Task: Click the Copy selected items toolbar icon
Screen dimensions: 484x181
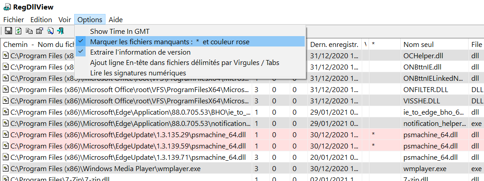Action: coord(29,31)
